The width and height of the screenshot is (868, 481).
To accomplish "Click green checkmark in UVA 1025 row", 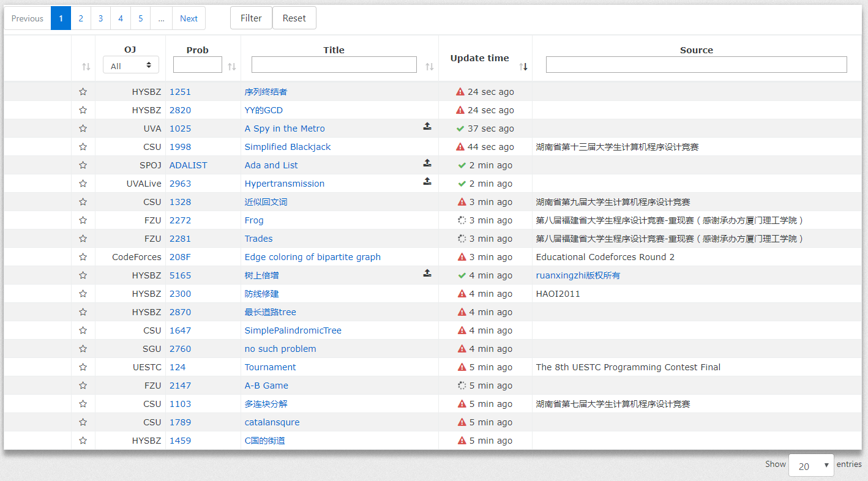I will [460, 129].
